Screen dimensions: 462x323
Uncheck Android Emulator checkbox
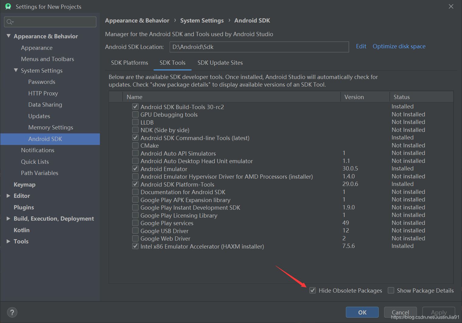135,169
